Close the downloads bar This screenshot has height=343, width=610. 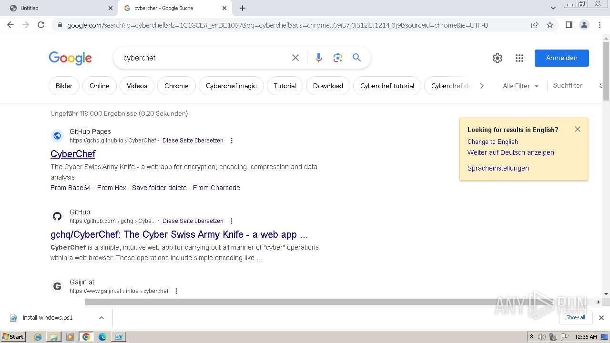pos(601,318)
